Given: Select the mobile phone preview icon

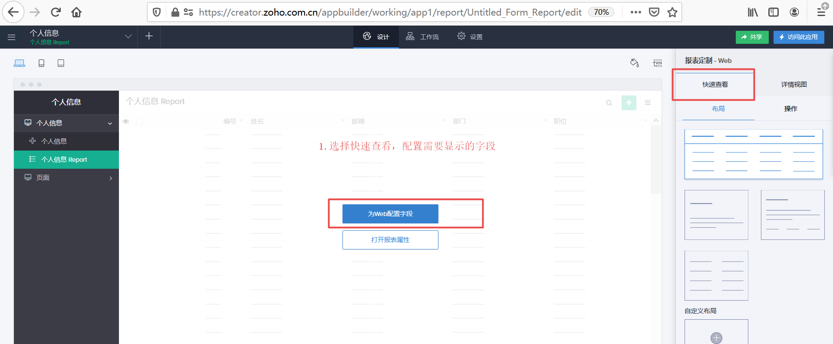Looking at the screenshot, I should tap(41, 63).
